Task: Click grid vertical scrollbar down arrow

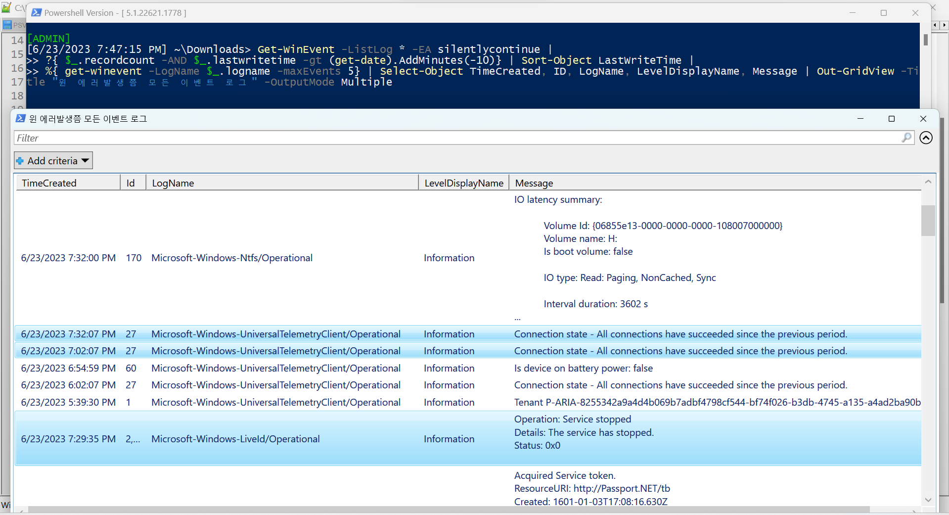Action: click(x=928, y=500)
